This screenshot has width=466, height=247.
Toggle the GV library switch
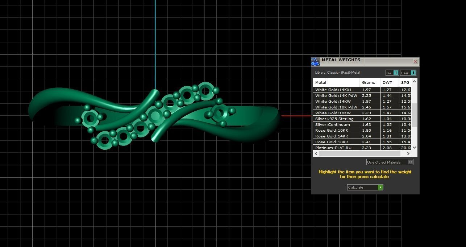click(x=392, y=73)
